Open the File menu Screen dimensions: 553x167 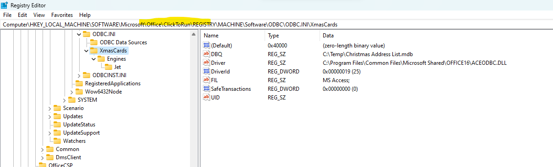[x=7, y=15]
